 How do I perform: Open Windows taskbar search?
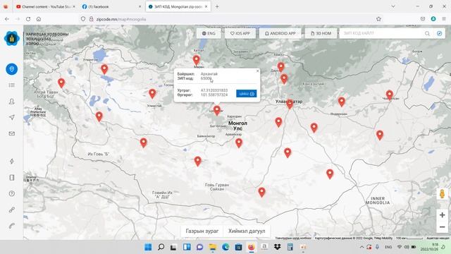point(161,247)
